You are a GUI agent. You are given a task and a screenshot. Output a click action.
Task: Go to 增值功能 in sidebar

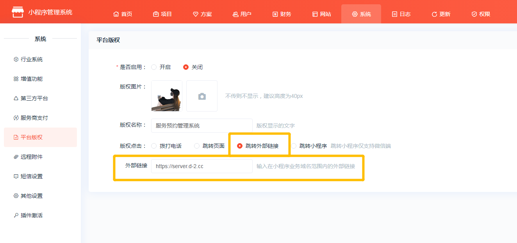click(40, 79)
